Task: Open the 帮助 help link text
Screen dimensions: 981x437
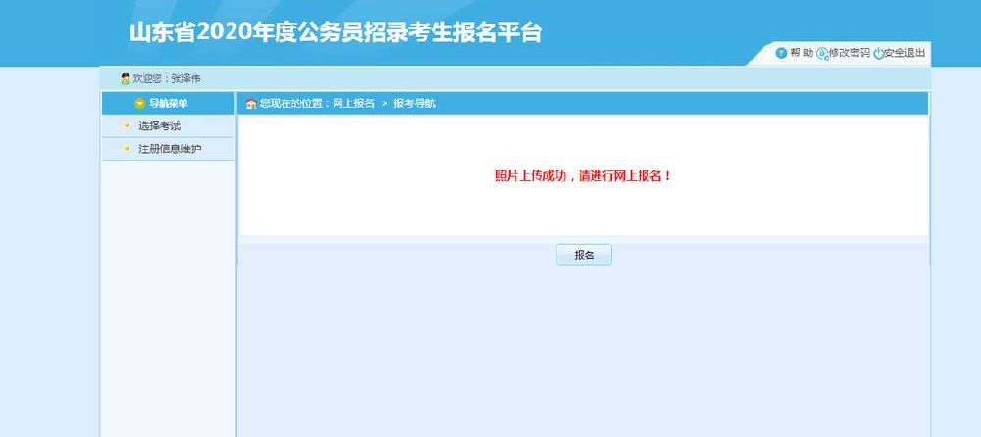Action: point(801,53)
